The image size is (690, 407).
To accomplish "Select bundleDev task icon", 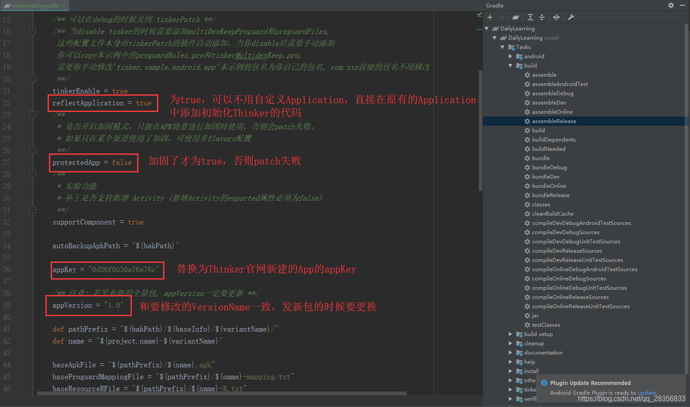I will (527, 176).
